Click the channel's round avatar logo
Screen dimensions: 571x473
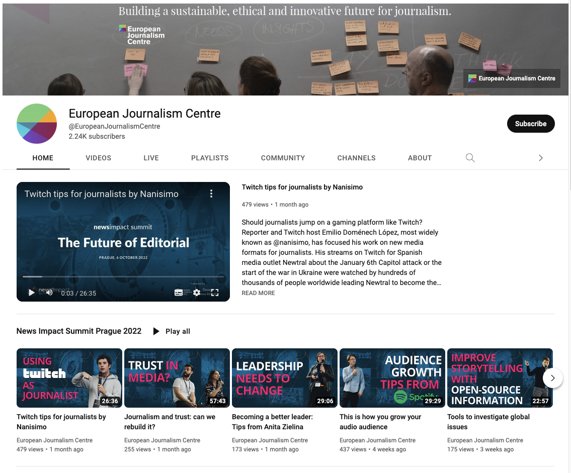click(x=37, y=124)
